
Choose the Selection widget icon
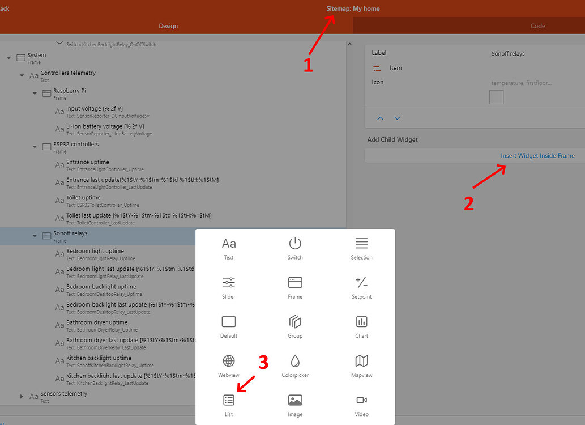pos(361,244)
